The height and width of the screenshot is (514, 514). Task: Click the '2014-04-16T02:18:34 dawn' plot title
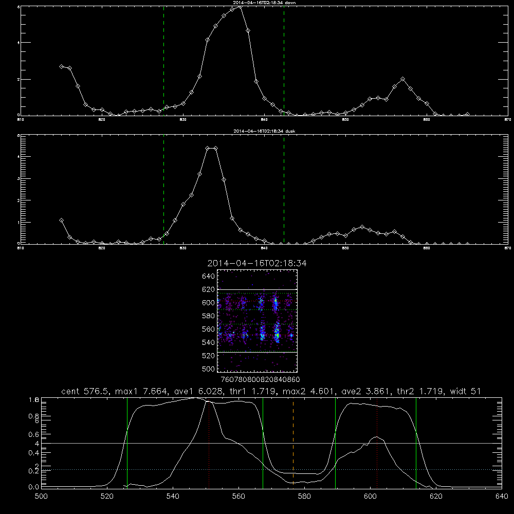(264, 2)
